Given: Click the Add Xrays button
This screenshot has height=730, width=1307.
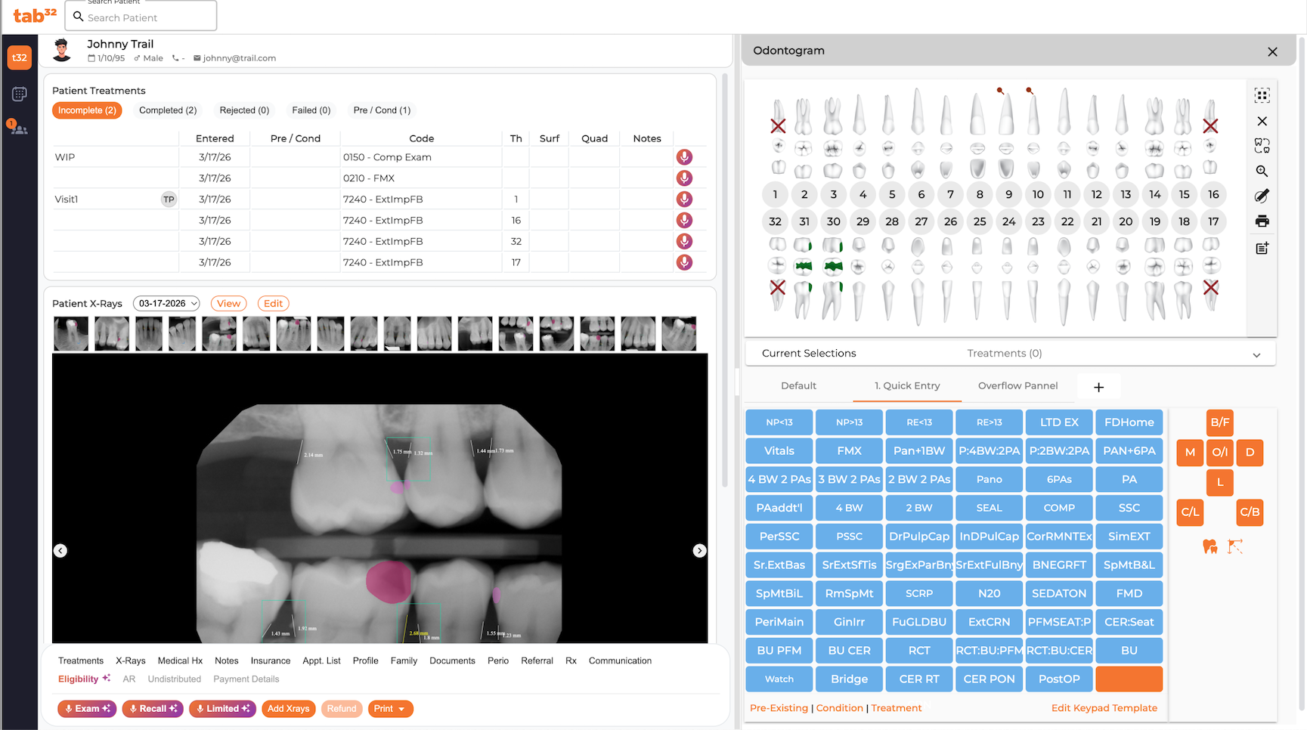Looking at the screenshot, I should pos(288,709).
